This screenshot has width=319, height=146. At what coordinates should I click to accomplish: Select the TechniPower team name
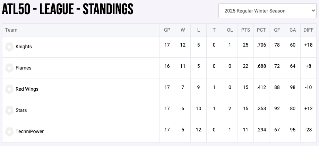[x=29, y=131]
